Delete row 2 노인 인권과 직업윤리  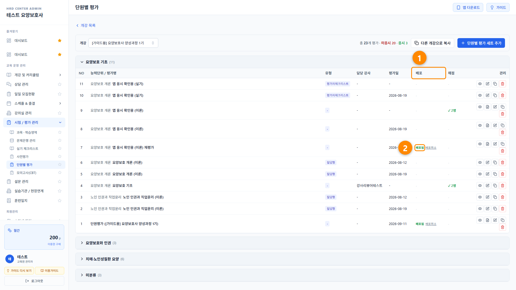502,209
